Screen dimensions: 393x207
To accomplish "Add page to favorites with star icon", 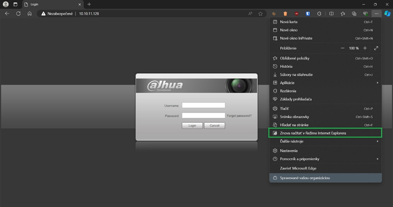I will (x=260, y=13).
